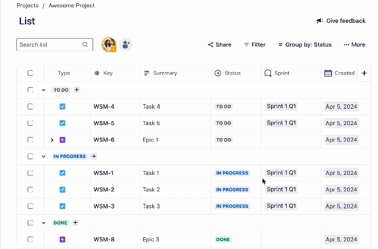Open the More menu

354,45
